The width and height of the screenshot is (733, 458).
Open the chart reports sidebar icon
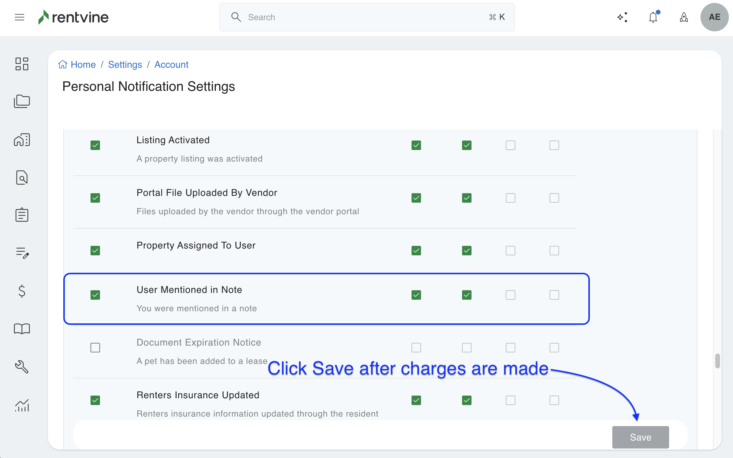pyautogui.click(x=22, y=405)
